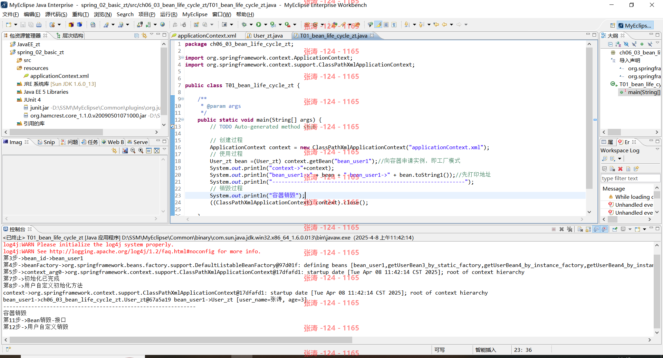Open dropdown next to New file icon
Viewport: 663px width, 358px height.
(16, 24)
